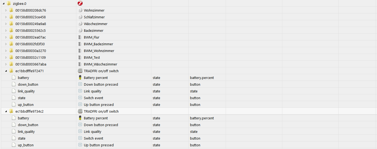377x149 pixels.
Task: Click folder icon of 00158d00023ce458
Action: click(x=11, y=17)
